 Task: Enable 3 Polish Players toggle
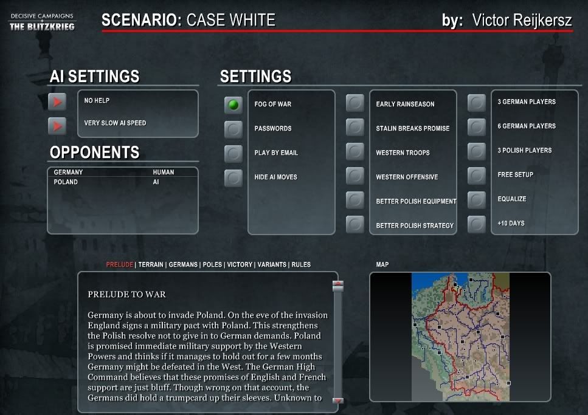coord(477,151)
